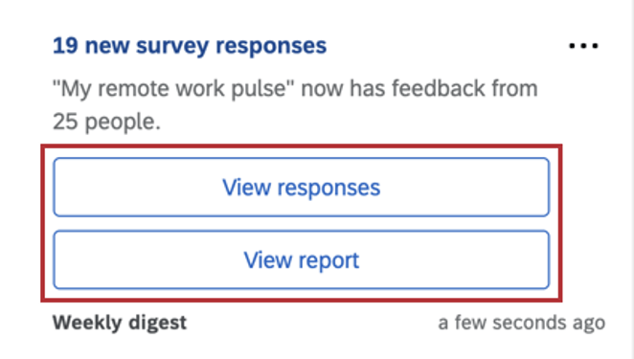Screen dimensions: 634x359
Task: Show the notification's overflow menu dots
Action: [583, 46]
